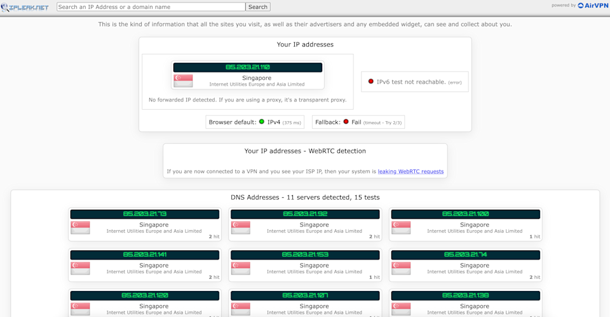610x317 pixels.
Task: Click Singapore label in 85.203.21.153 card
Action: pos(315,266)
